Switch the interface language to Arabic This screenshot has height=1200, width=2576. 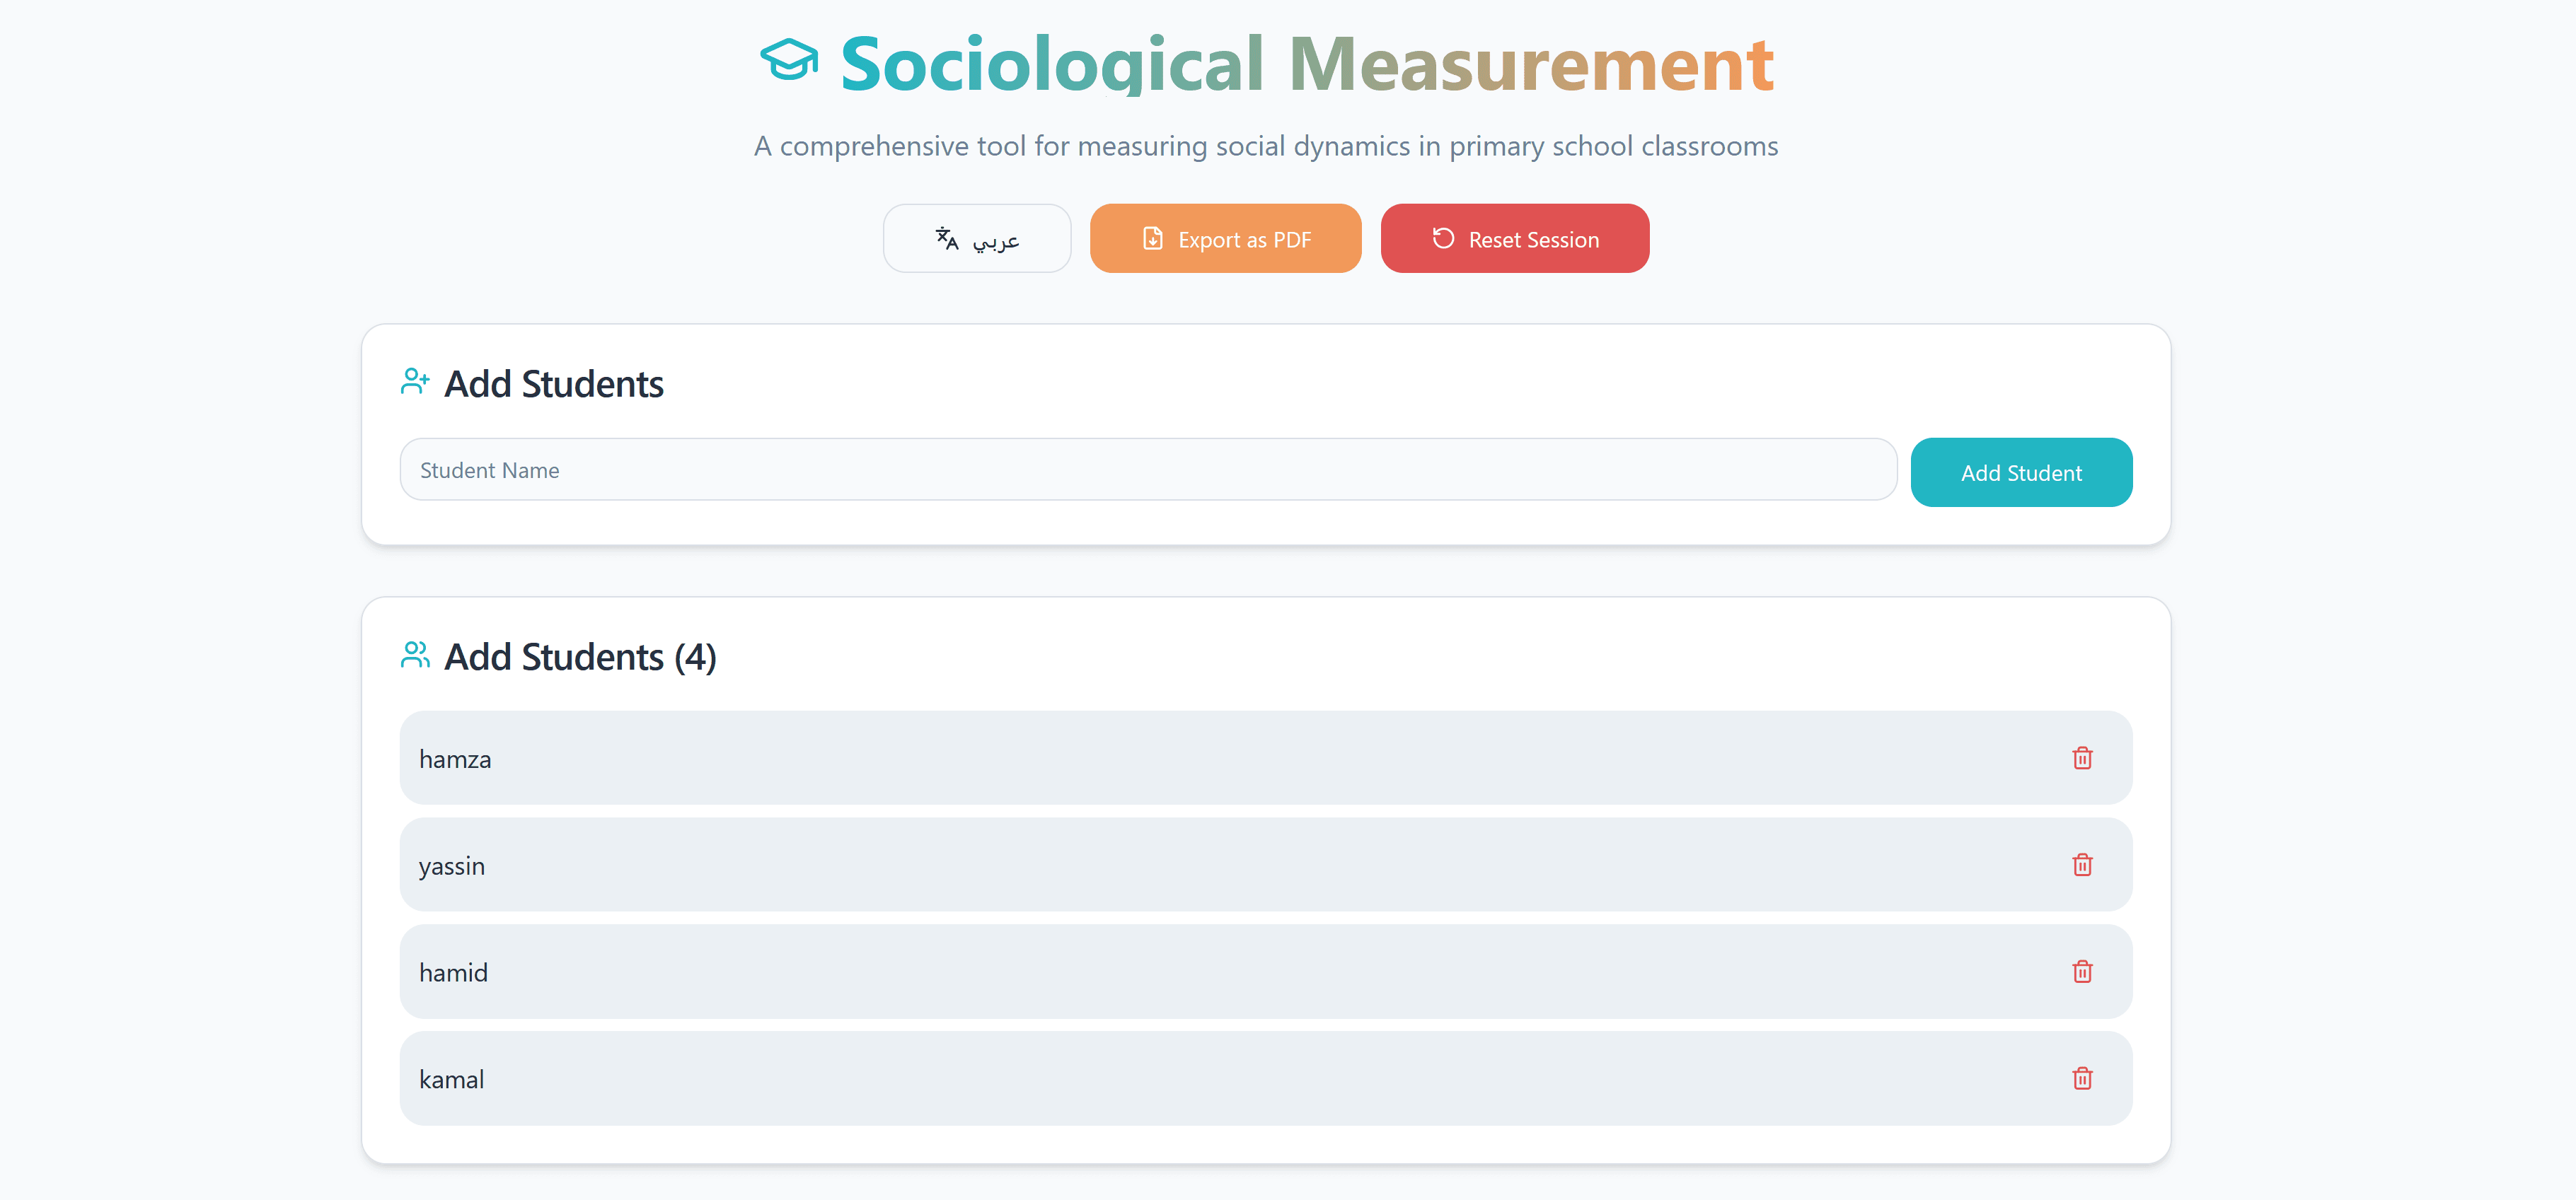coord(977,238)
